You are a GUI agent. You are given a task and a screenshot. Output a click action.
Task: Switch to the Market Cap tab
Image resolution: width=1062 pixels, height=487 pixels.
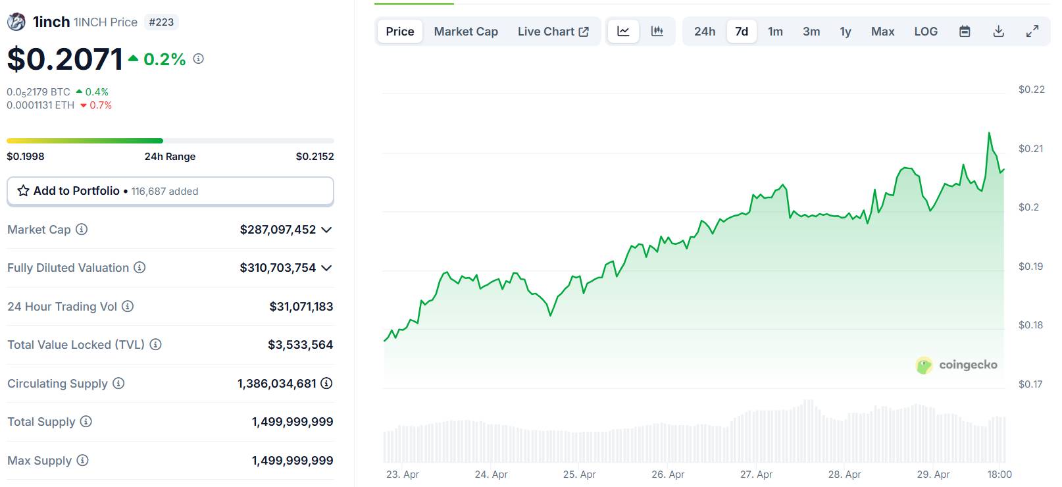466,31
